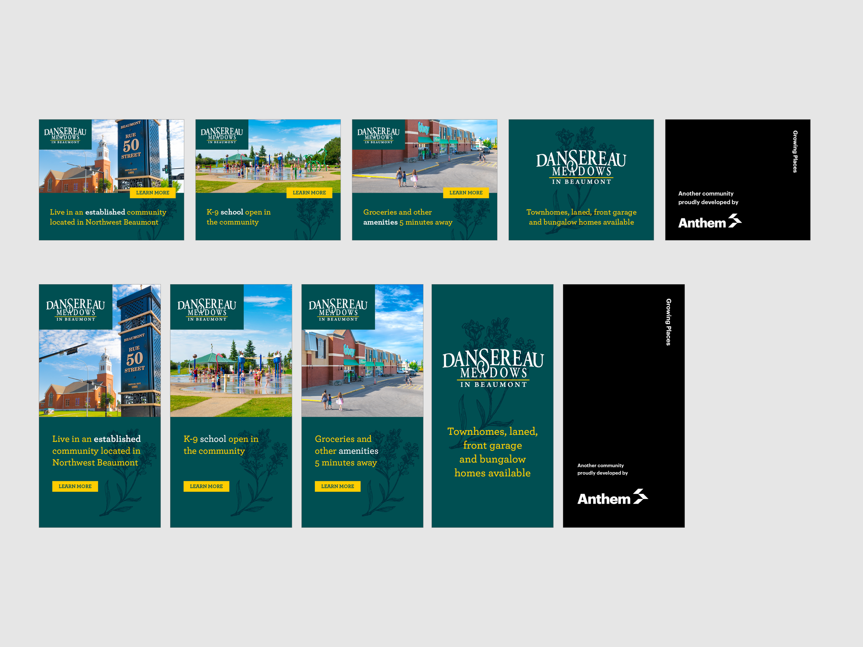Click the vertical Growing Places text in the wide black ad
863x647 pixels.
pyautogui.click(x=795, y=152)
